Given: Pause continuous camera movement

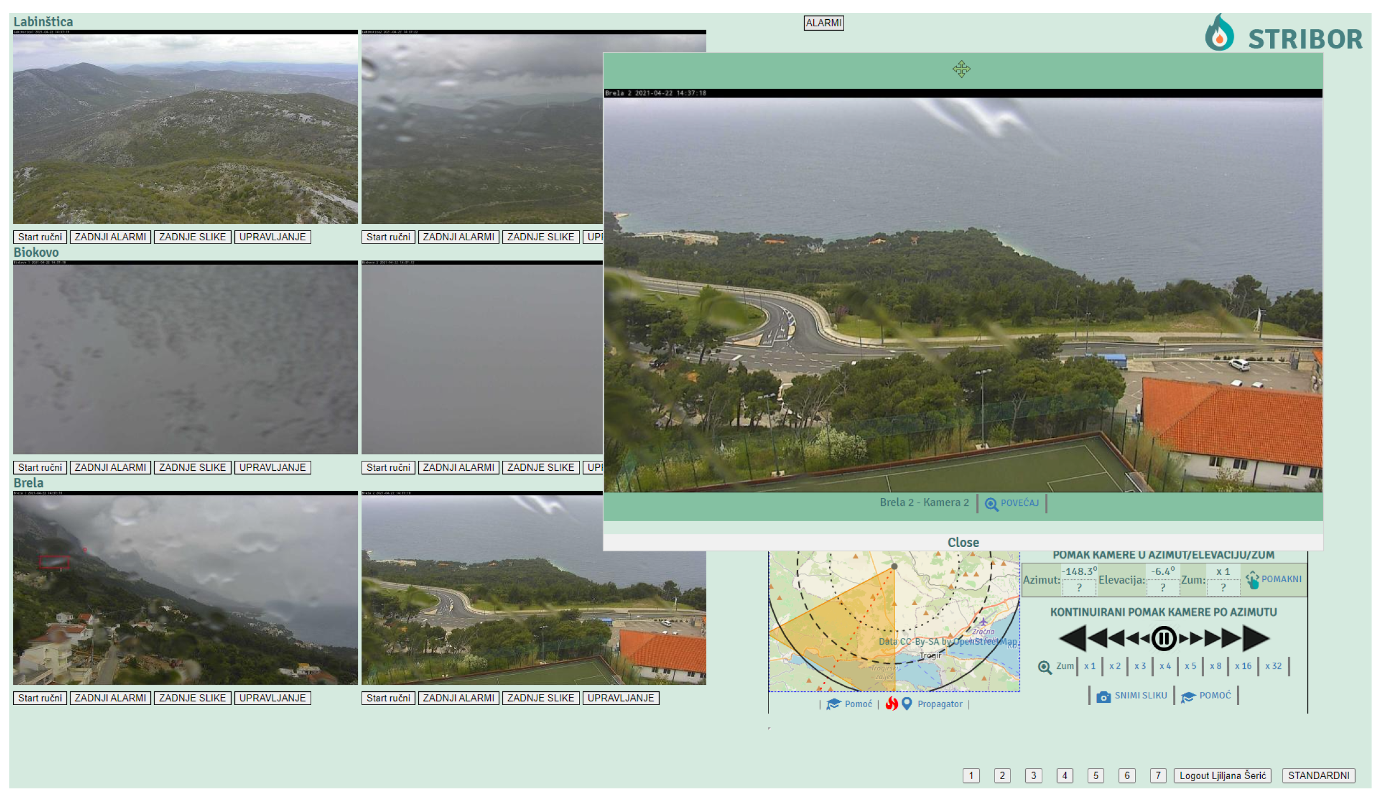Looking at the screenshot, I should 1163,638.
